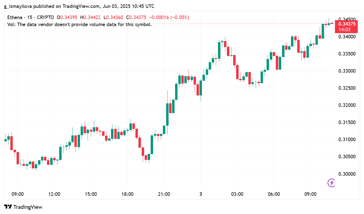The height and width of the screenshot is (214, 364).
Task: Select the volume data notice text
Action: coord(80,24)
